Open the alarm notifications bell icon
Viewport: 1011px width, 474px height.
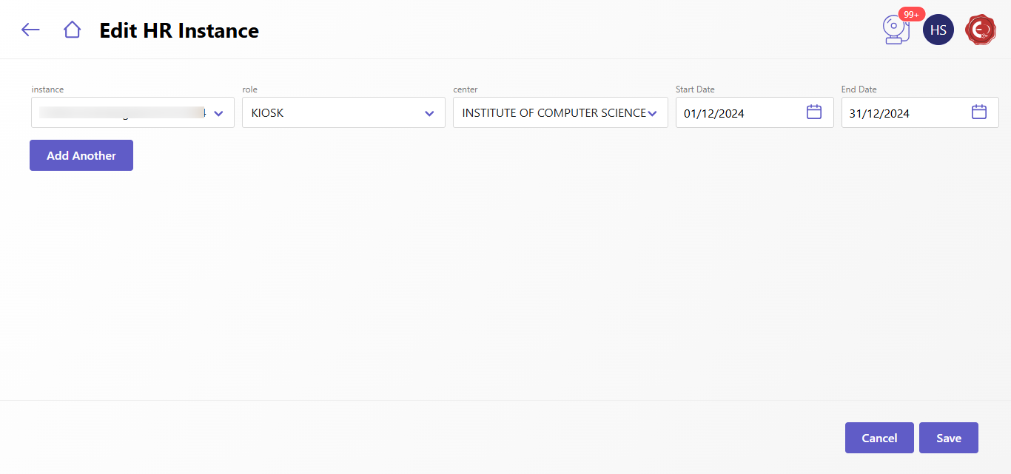coord(896,32)
